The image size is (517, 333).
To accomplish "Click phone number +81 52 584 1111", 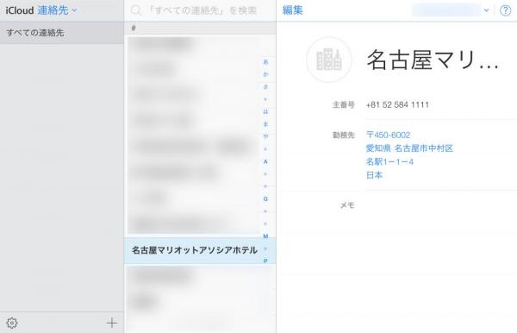I will 397,105.
